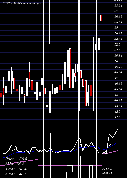Click the 57.5 price axis label

tap(117, 11)
